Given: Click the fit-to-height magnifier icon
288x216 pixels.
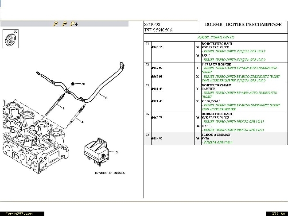Looking at the screenshot, I should click(x=74, y=24).
